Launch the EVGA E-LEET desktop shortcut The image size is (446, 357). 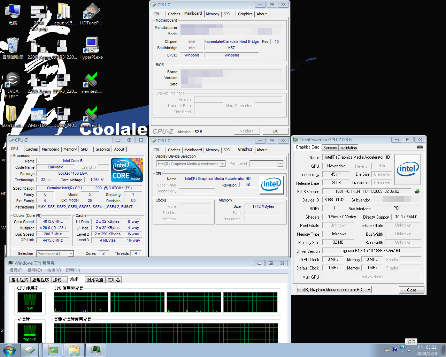pyautogui.click(x=13, y=85)
